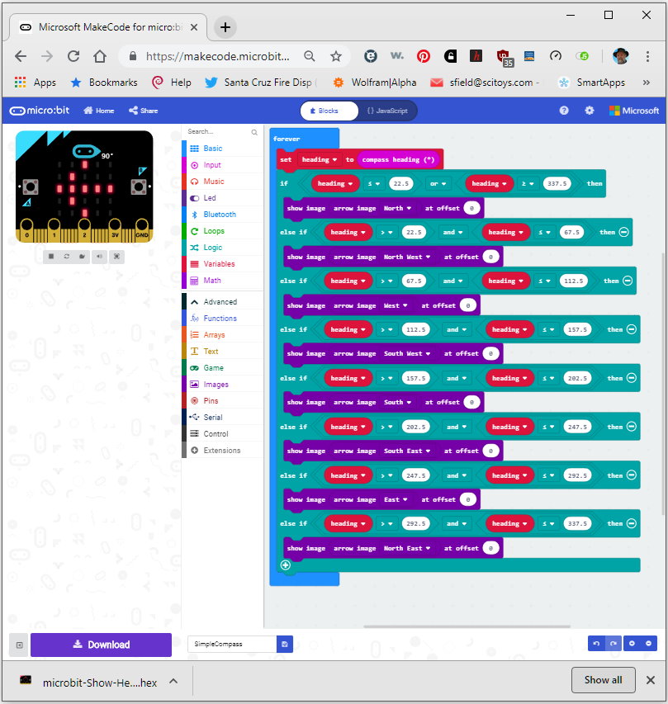Select the Variables block category

click(x=219, y=264)
